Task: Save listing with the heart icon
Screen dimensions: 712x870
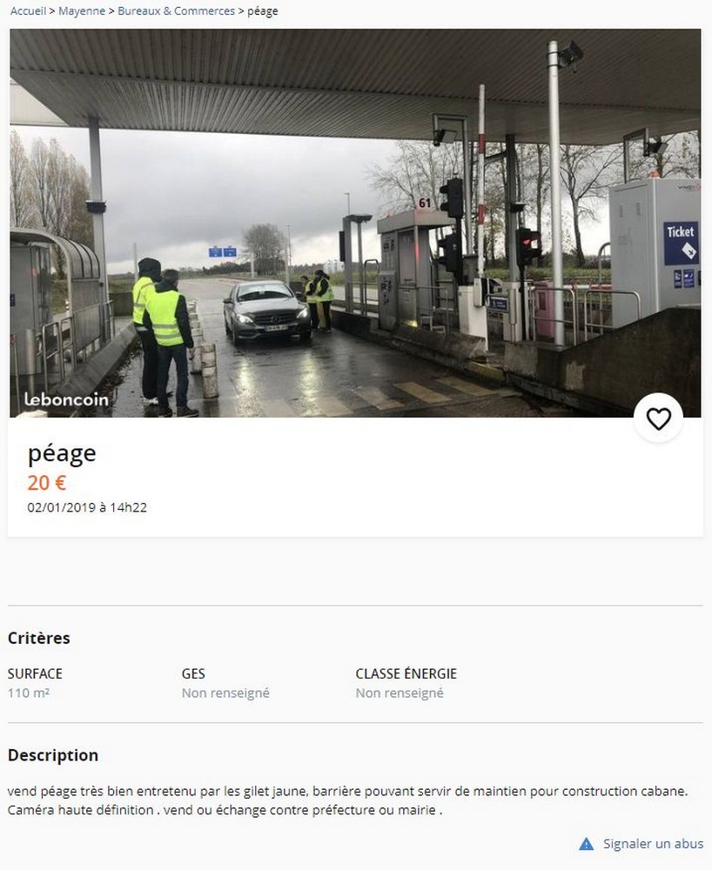Action: pyautogui.click(x=658, y=418)
